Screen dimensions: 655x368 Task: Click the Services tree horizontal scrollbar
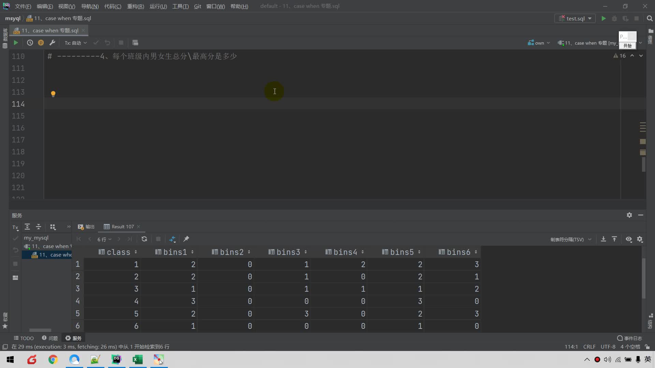(x=40, y=330)
